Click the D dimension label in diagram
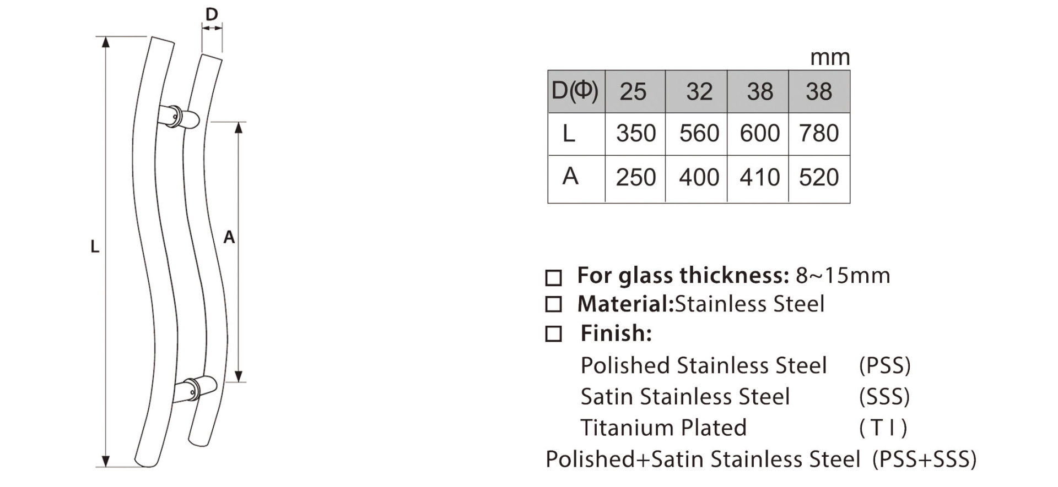The image size is (1058, 487). (212, 14)
